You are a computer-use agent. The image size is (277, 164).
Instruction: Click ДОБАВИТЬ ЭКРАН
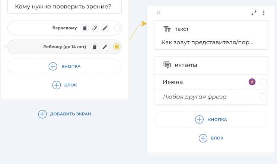64,114
